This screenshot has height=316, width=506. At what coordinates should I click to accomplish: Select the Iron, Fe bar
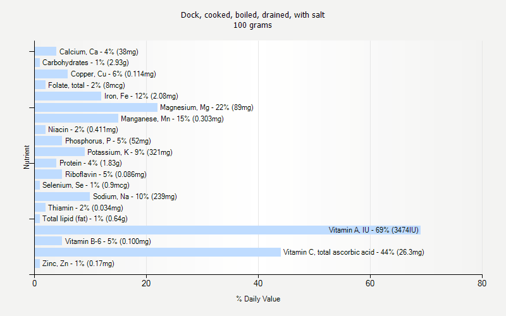click(68, 96)
